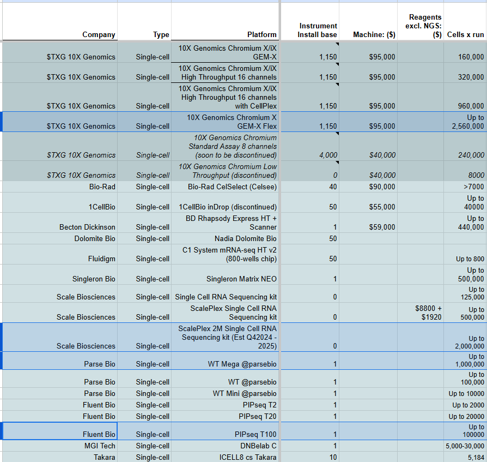
Task: Select the 1CellBio company cell
Action: pos(60,203)
